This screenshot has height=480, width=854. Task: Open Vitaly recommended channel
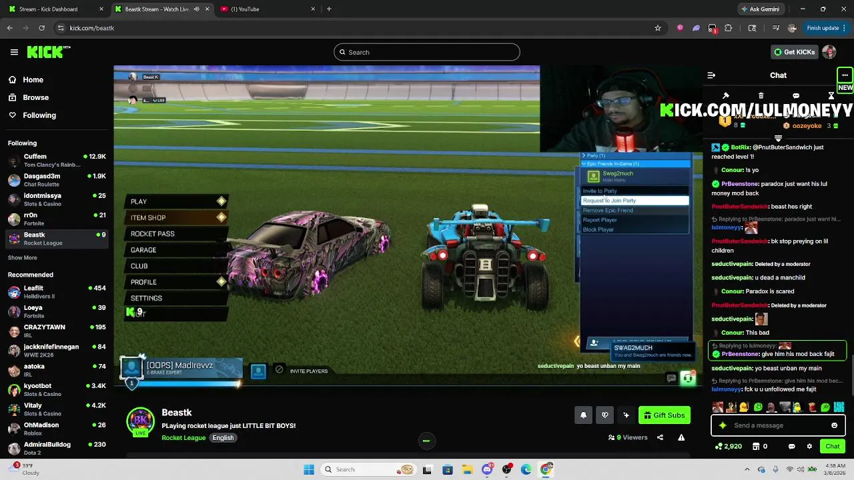tap(56, 409)
